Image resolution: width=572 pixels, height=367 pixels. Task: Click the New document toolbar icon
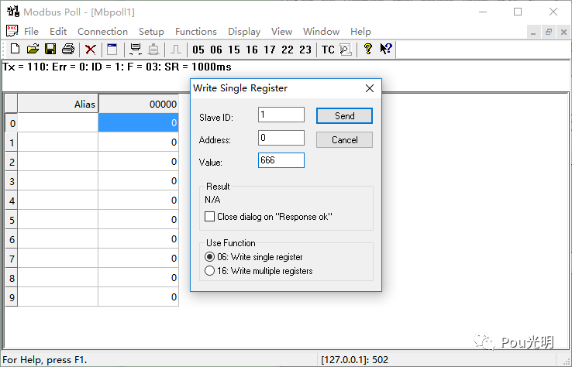(15, 49)
